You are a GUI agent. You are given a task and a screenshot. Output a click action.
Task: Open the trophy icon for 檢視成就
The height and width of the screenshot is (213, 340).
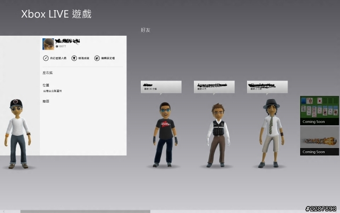click(74, 58)
